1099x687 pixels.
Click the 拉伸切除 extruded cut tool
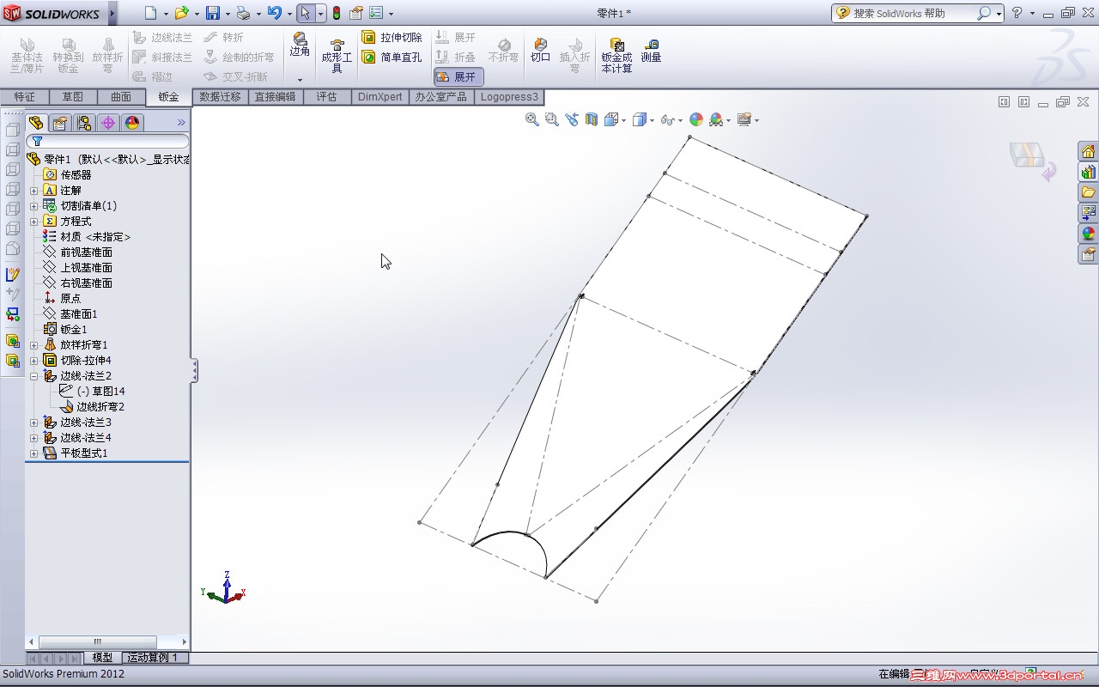point(392,38)
